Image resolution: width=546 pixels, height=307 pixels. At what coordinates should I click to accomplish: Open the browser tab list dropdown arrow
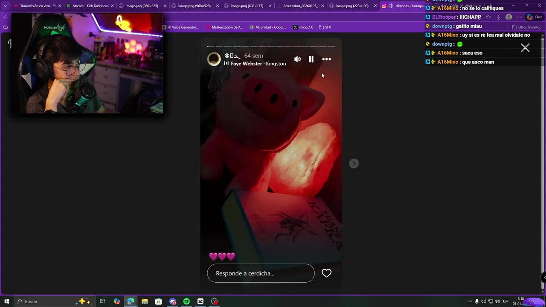[6, 6]
